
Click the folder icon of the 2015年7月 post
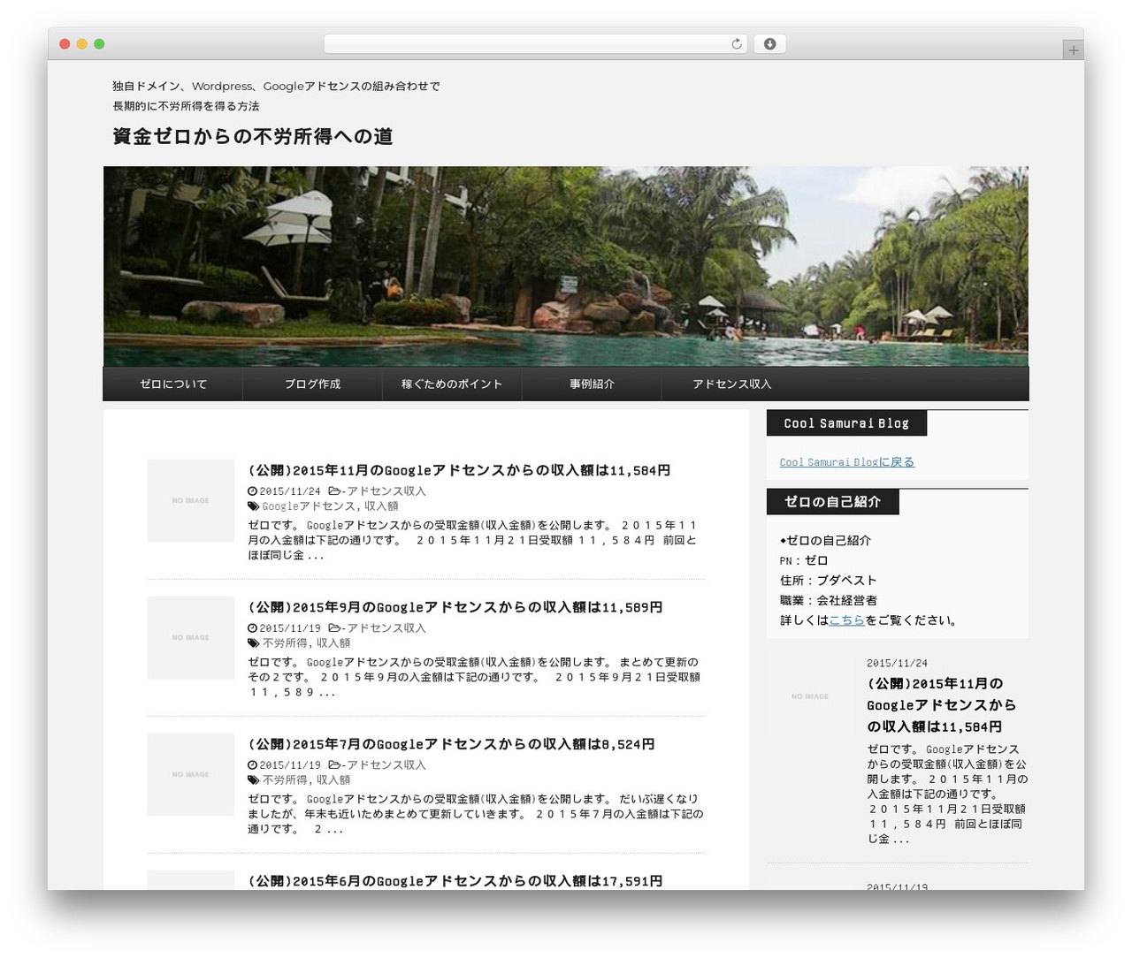pyautogui.click(x=334, y=765)
